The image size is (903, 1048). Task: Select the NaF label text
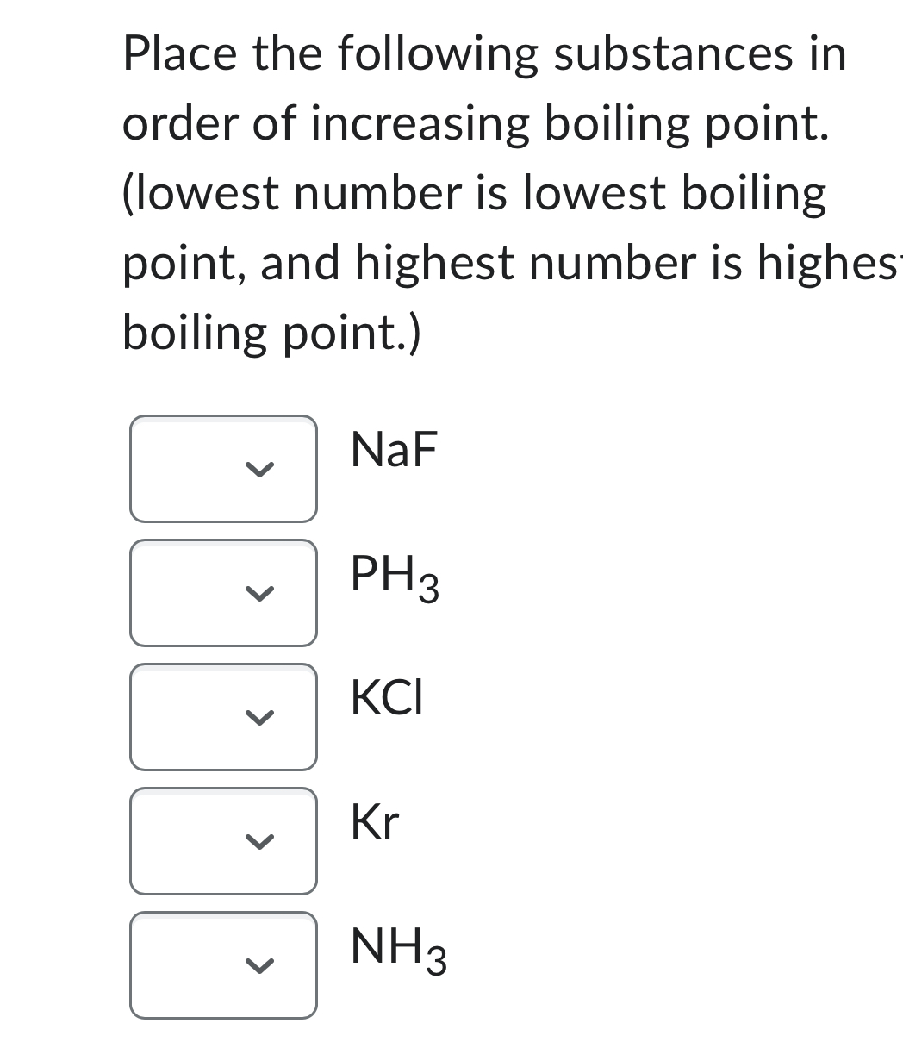394,449
